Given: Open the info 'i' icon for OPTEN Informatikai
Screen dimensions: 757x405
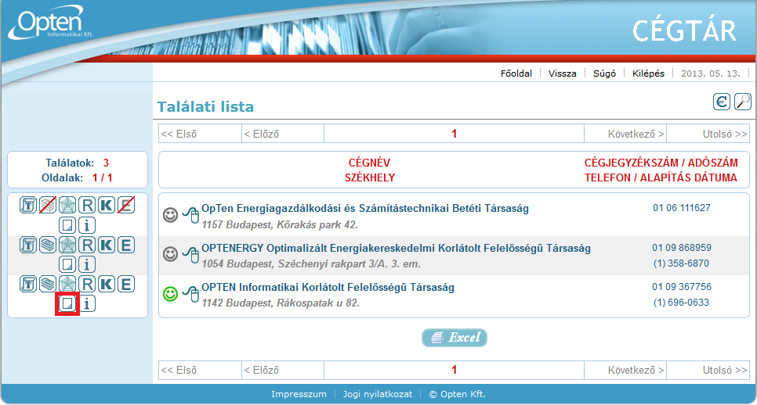Looking at the screenshot, I should coord(87,304).
